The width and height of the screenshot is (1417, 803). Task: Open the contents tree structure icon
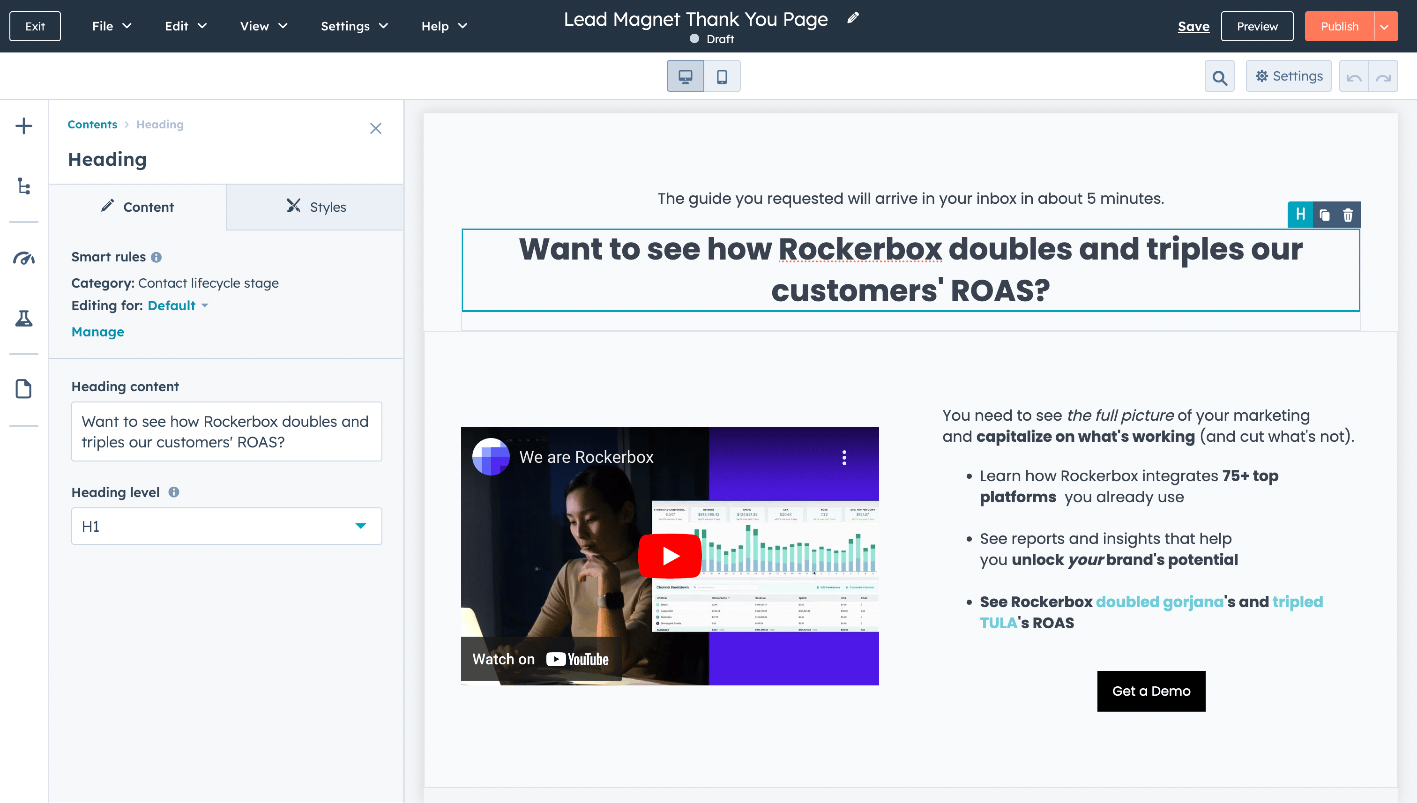tap(24, 186)
